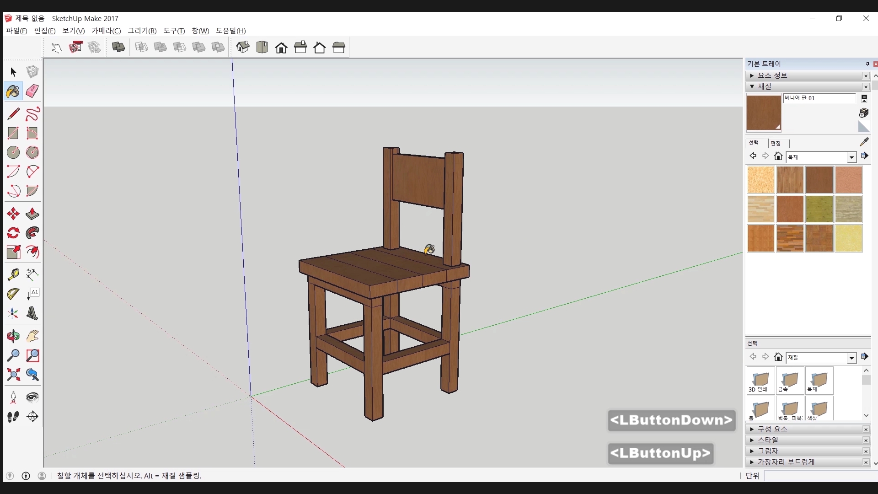Viewport: 878px width, 494px height.
Task: Open the 금속 material folder
Action: [x=790, y=381]
